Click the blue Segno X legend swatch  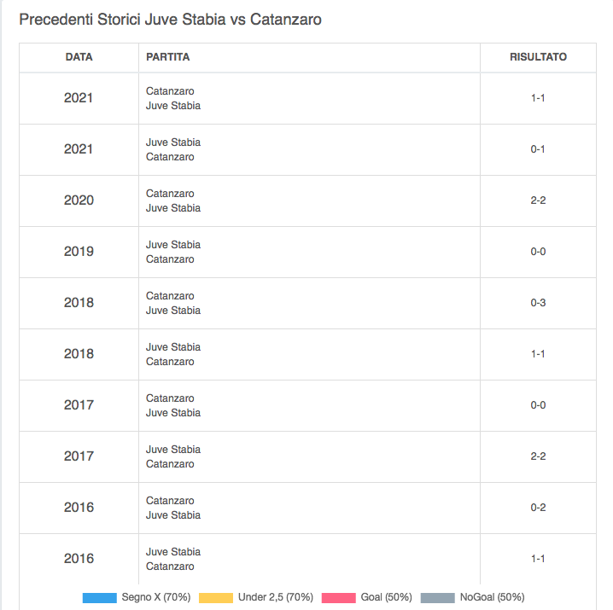[x=99, y=597]
